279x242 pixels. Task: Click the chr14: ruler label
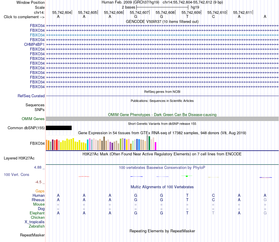point(39,12)
